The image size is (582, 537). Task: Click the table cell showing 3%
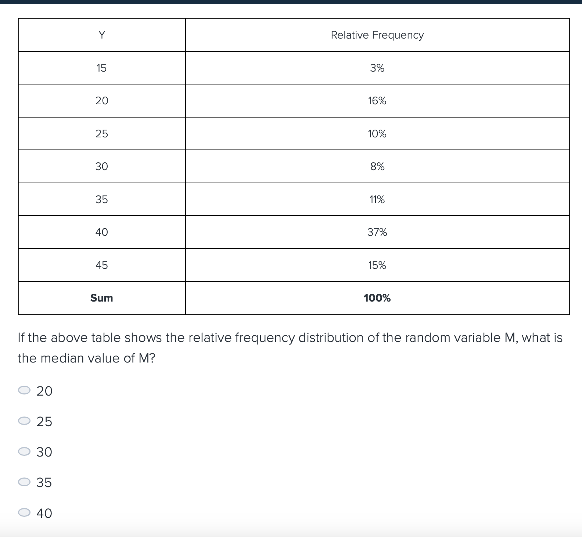[377, 68]
